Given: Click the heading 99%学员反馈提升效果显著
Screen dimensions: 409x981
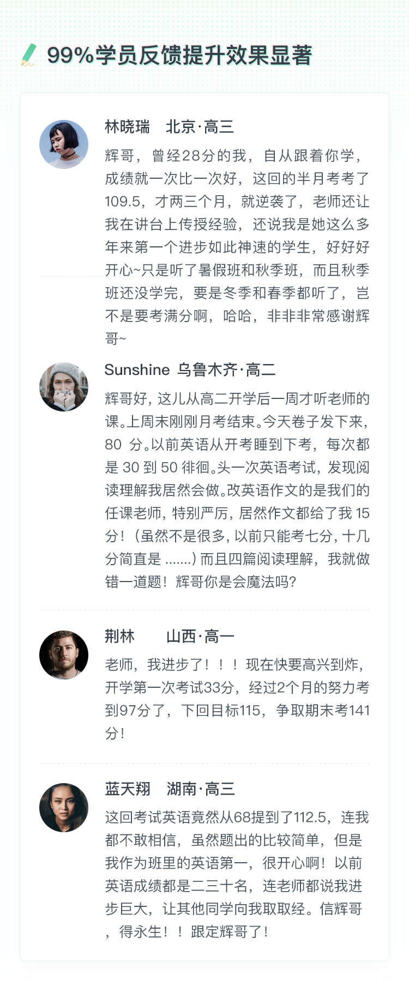Looking at the screenshot, I should [179, 56].
